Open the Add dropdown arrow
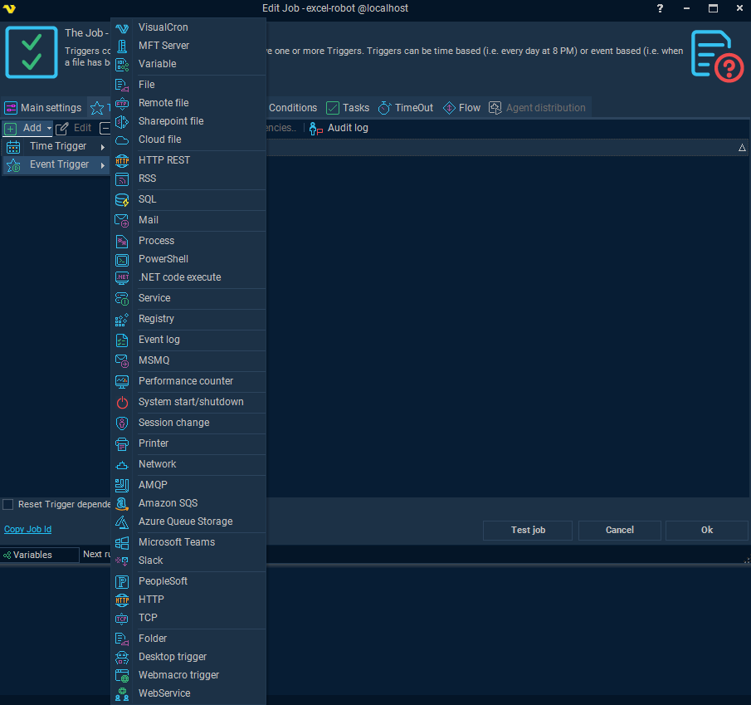This screenshot has height=705, width=751. 49,128
